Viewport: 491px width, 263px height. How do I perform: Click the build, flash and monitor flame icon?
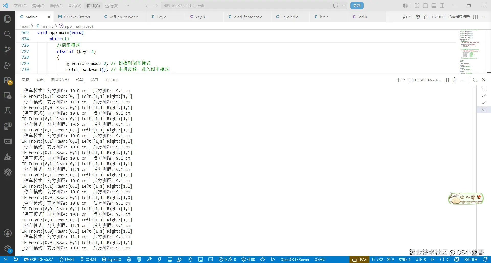[x=190, y=259]
